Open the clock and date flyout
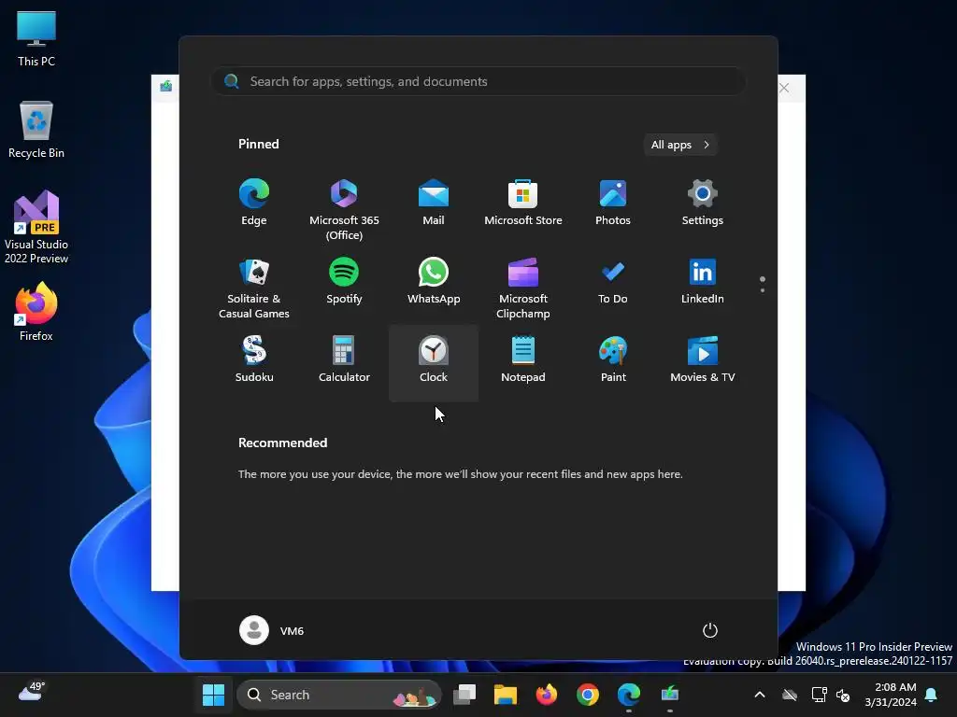 (x=891, y=695)
